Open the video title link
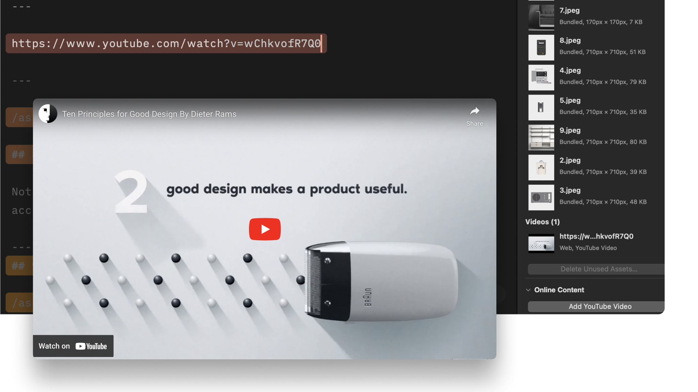The width and height of the screenshot is (698, 392). point(149,114)
